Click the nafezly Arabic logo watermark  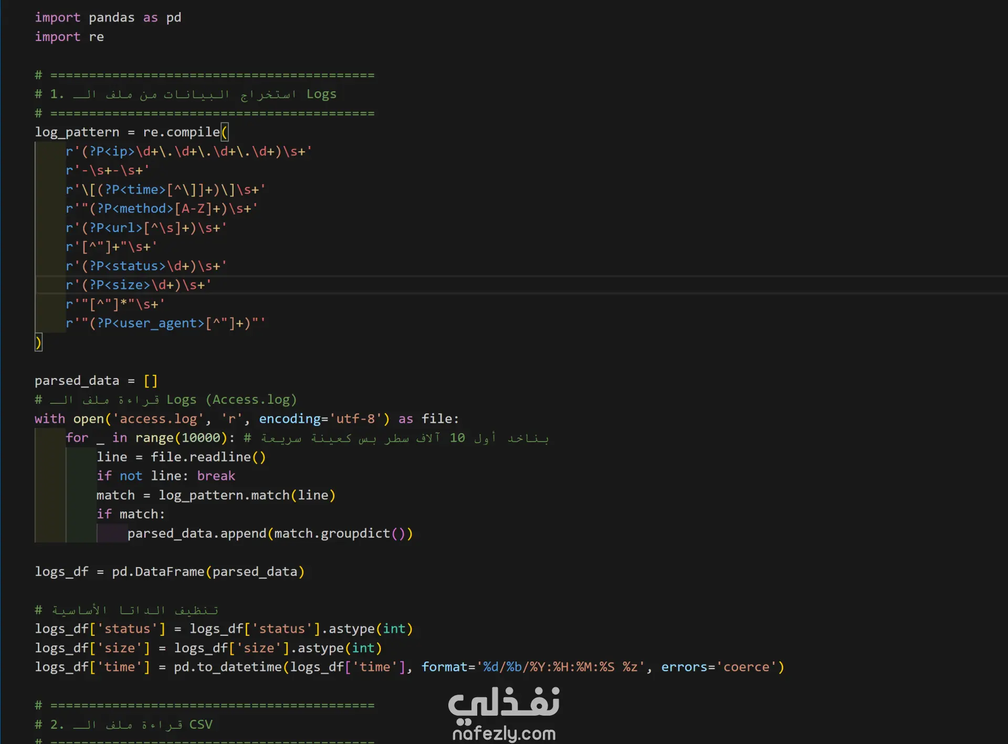(503, 703)
